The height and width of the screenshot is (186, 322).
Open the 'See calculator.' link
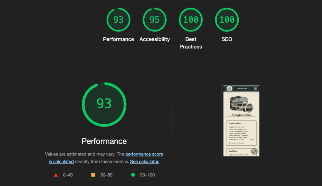(x=144, y=161)
